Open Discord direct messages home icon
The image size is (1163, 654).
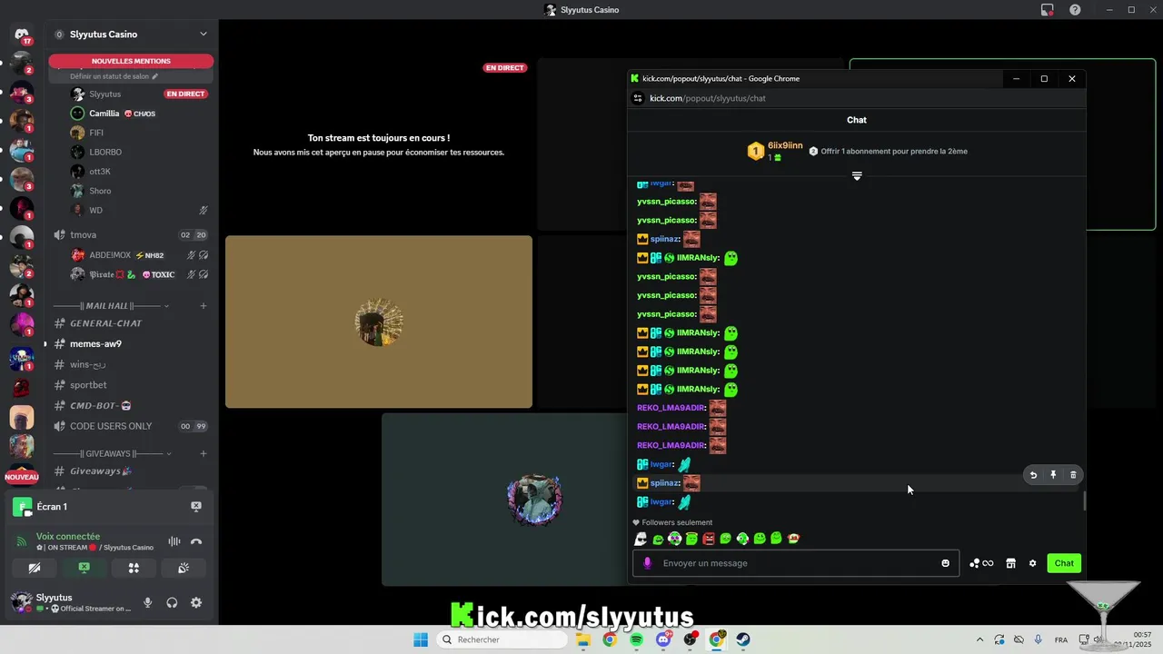pyautogui.click(x=22, y=35)
